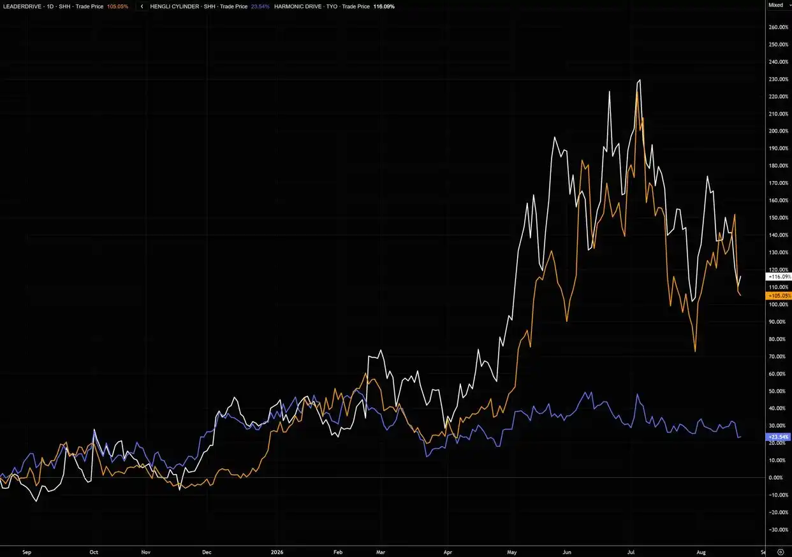
Task: Click HENGLI purple 23.54% legend value
Action: [260, 6]
